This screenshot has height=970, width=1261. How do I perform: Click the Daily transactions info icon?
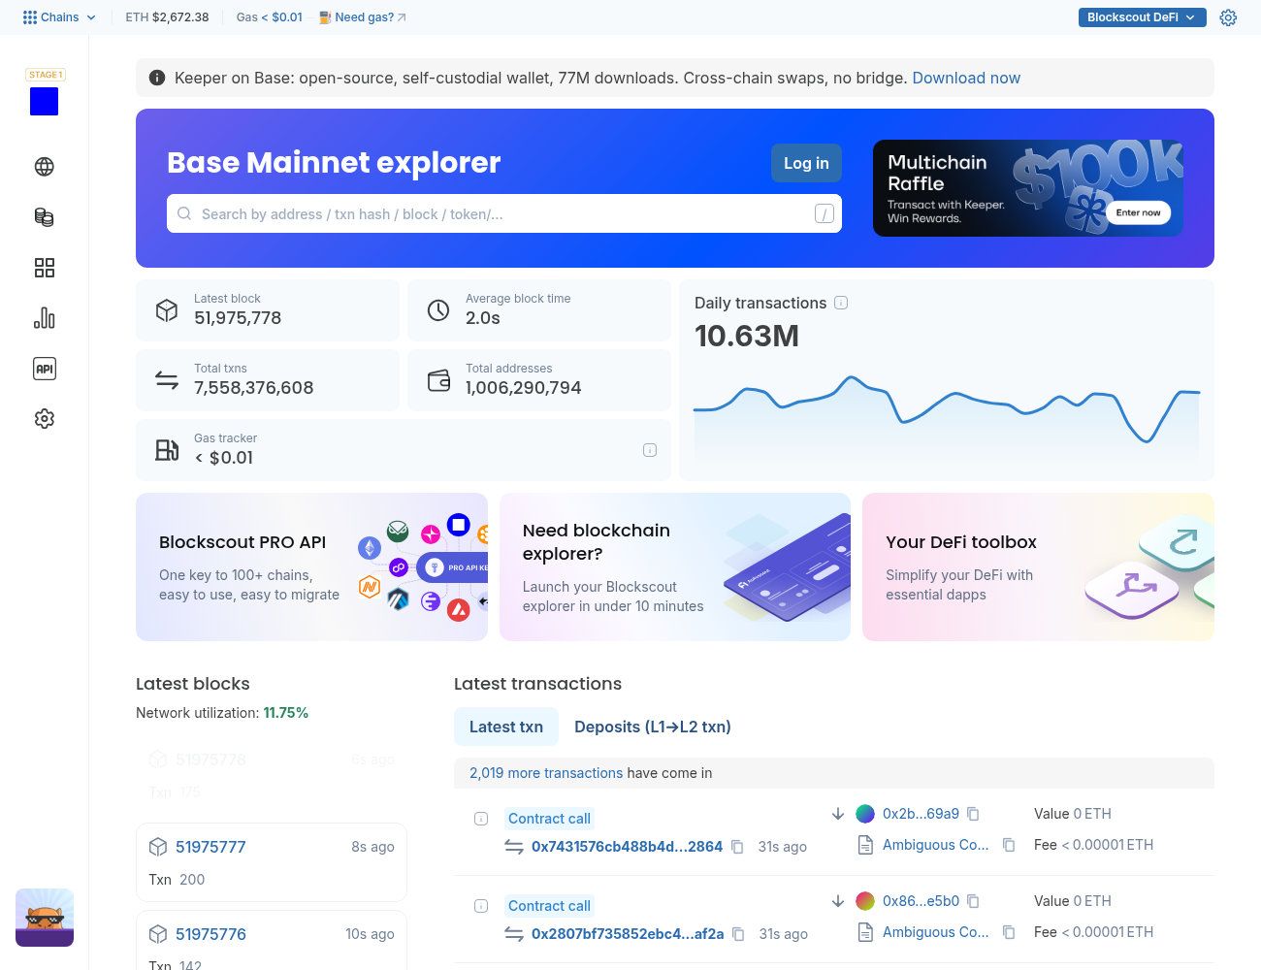click(841, 303)
